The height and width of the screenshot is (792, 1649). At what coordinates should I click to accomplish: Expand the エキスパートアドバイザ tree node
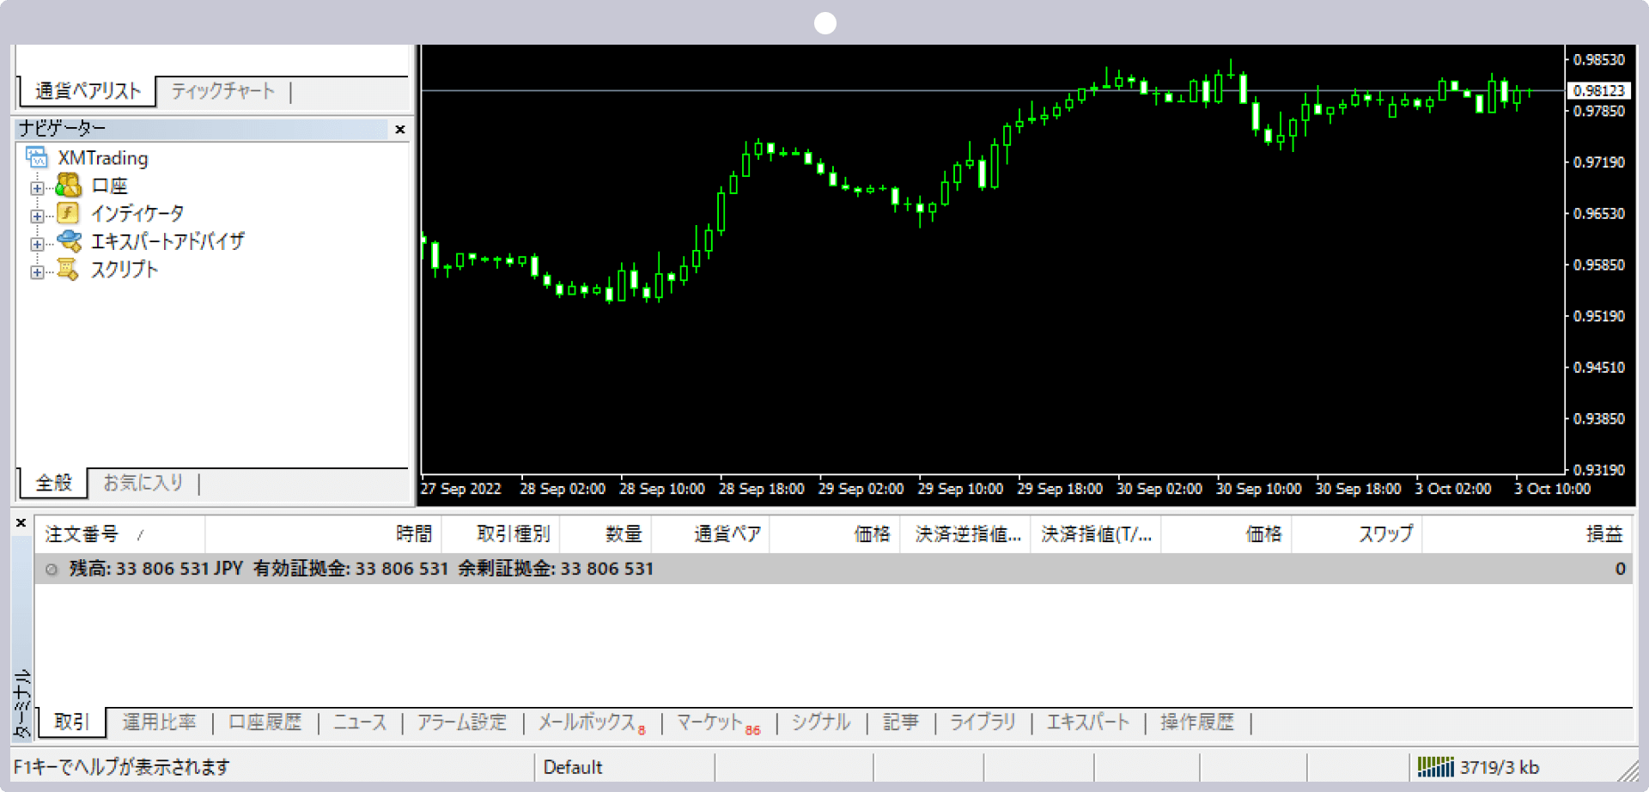point(37,244)
